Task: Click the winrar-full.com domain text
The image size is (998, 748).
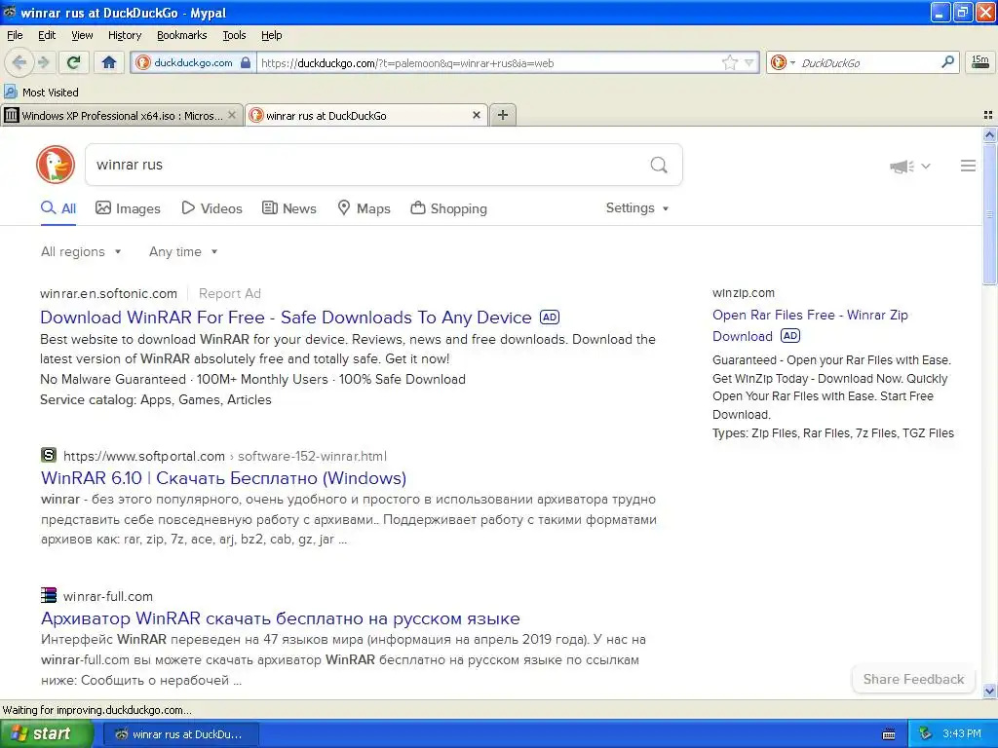Action: click(x=107, y=596)
